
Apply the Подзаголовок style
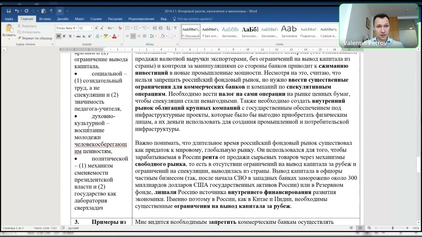[309, 32]
